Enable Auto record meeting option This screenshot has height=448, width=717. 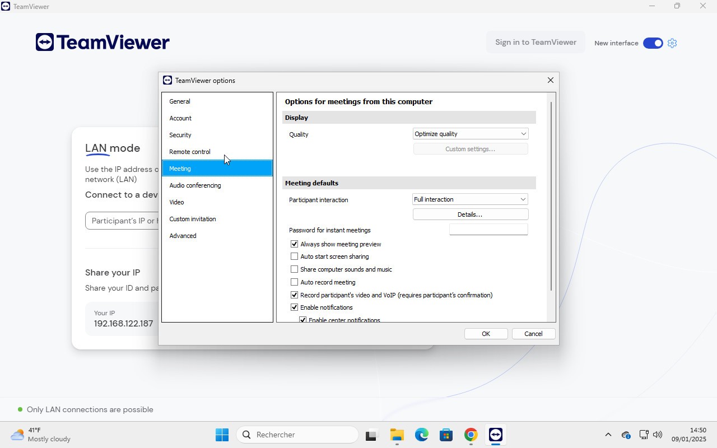[294, 282]
